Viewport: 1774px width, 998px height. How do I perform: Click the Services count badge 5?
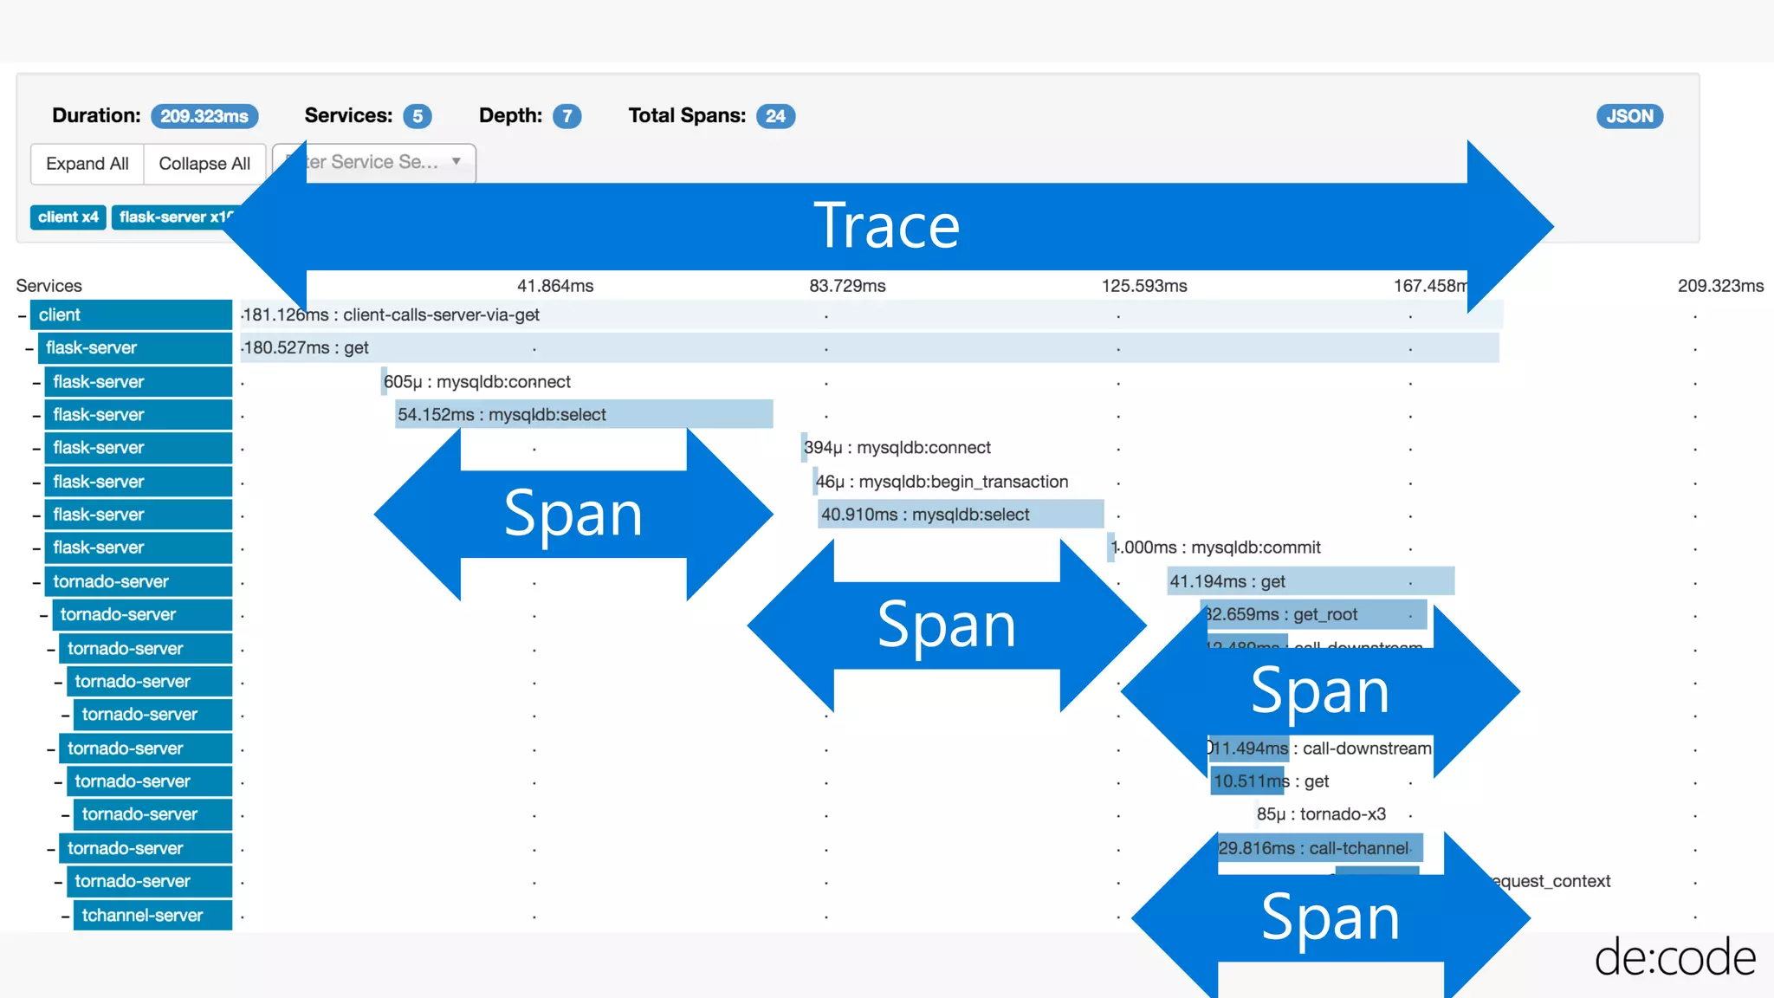418,116
